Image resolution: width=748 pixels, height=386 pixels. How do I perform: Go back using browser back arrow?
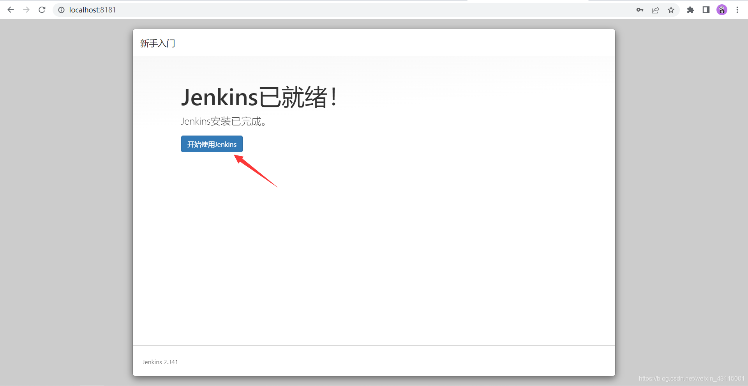coord(11,10)
